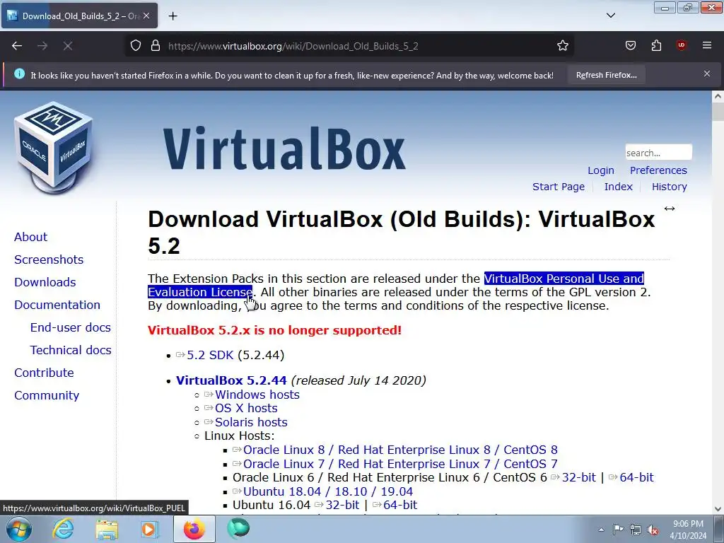Screen dimensions: 724x543
Task: Click the Firefox back arrow button
Action: pyautogui.click(x=17, y=46)
